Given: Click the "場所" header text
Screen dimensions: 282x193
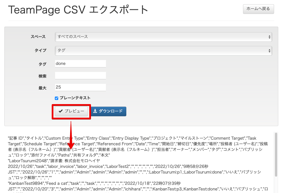Looking at the screenshot, I should (x=213, y=144).
